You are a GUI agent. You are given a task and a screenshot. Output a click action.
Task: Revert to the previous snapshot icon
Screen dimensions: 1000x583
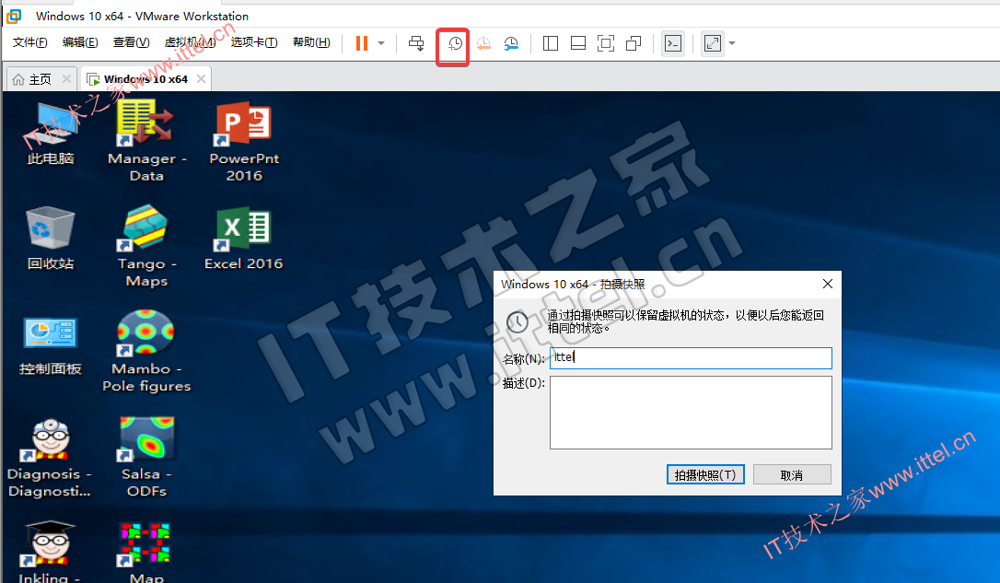click(x=483, y=43)
